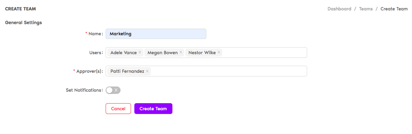Image resolution: width=412 pixels, height=134 pixels.
Task: Toggle the Set Notifications switch
Action: (x=113, y=90)
